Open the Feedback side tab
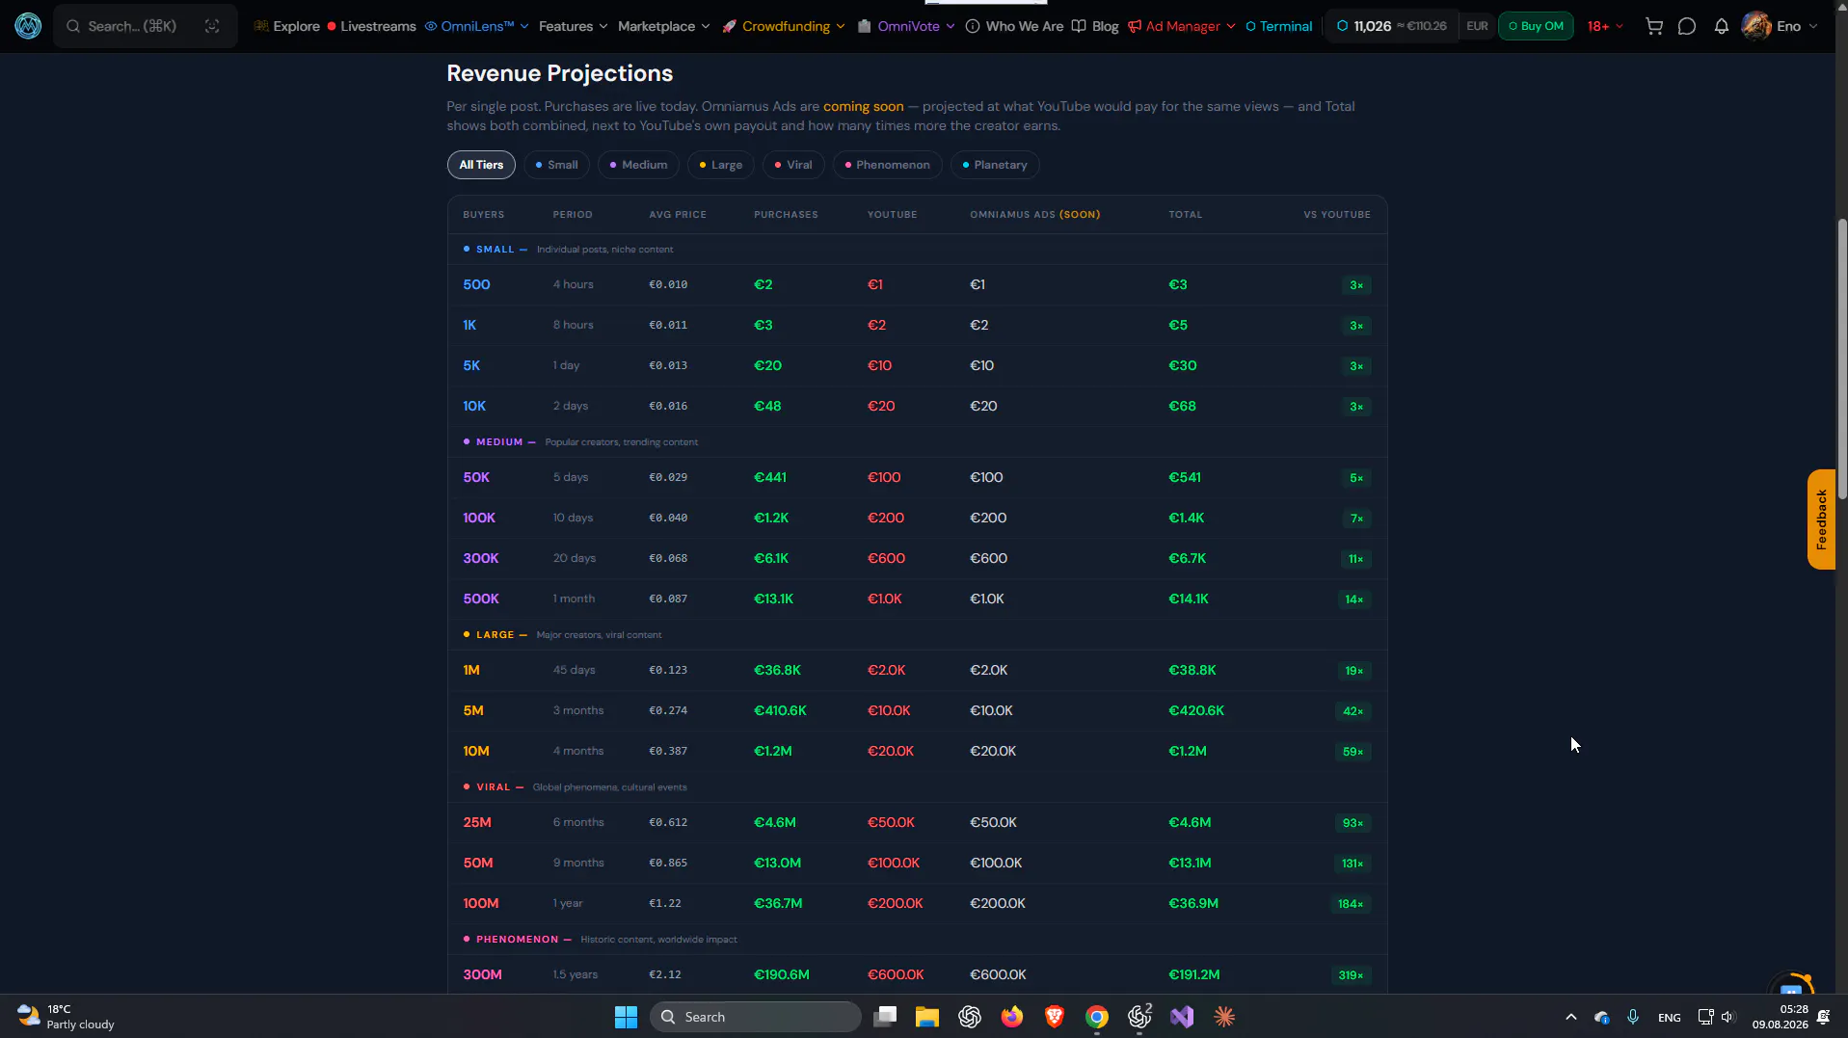The width and height of the screenshot is (1848, 1038). coord(1821,519)
